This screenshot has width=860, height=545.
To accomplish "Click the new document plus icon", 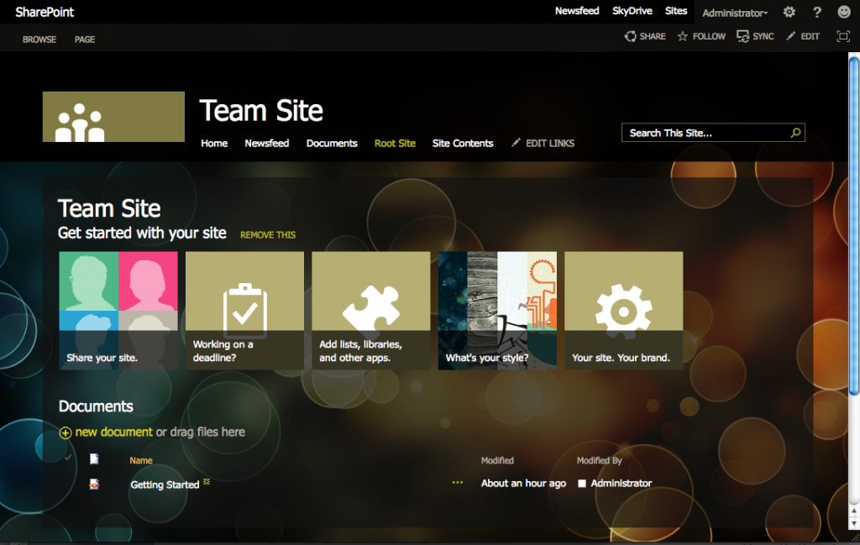I will click(x=66, y=432).
